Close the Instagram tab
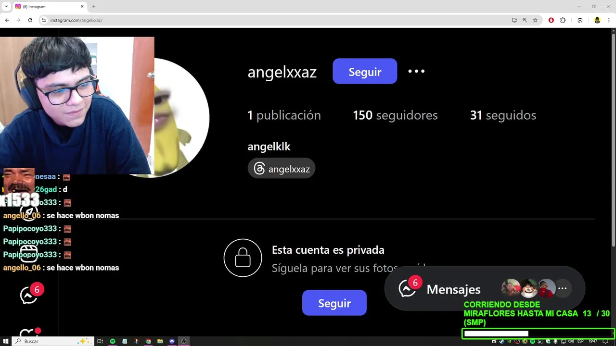Viewport: 616px width, 346px height. (x=82, y=7)
